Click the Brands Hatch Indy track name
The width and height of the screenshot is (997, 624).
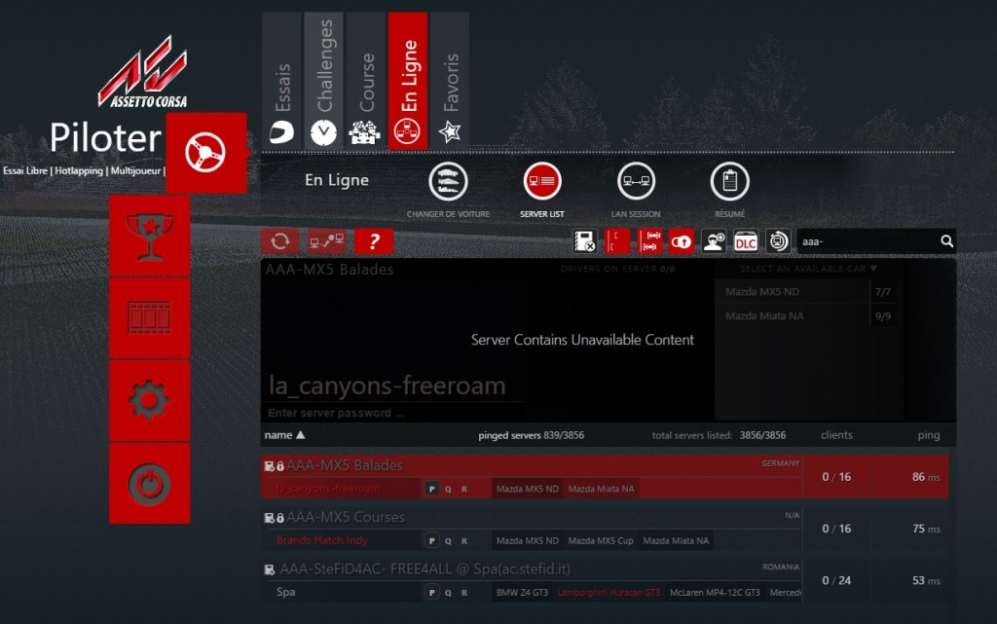(x=321, y=540)
